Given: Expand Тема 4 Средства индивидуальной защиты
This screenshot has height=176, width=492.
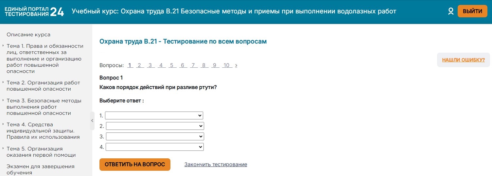Looking at the screenshot, I should point(43,131).
